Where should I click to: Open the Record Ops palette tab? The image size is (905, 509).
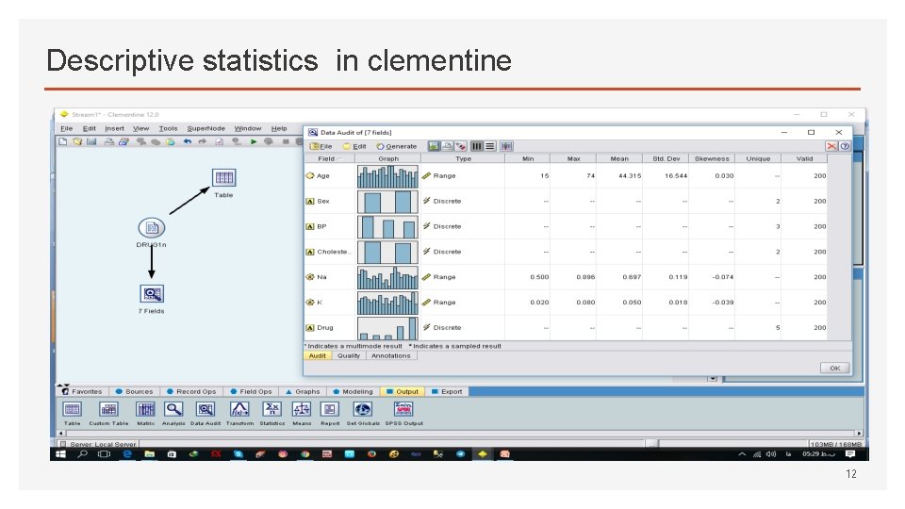point(191,391)
